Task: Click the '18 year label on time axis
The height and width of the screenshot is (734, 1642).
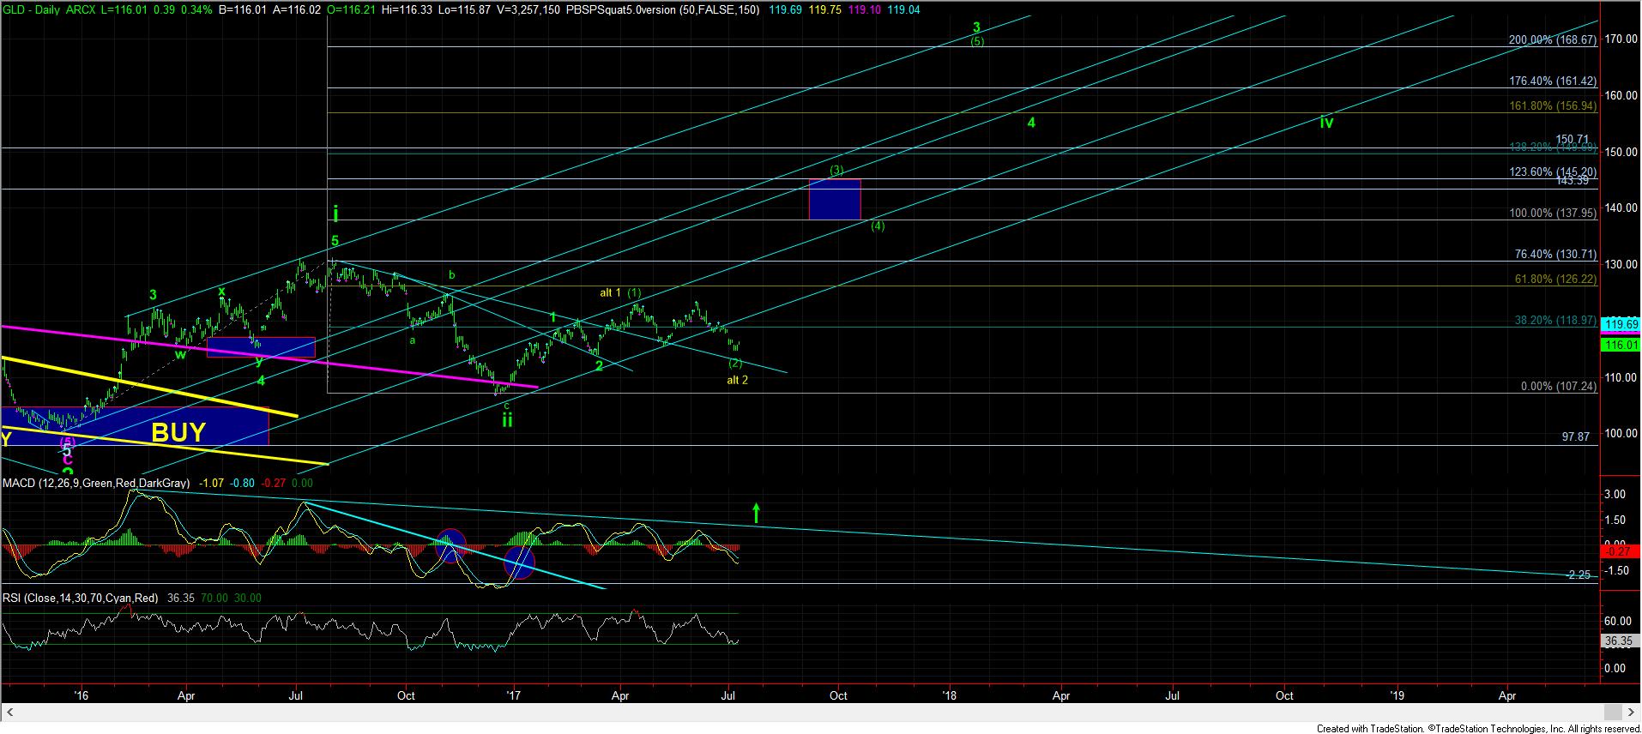Action: click(x=949, y=695)
